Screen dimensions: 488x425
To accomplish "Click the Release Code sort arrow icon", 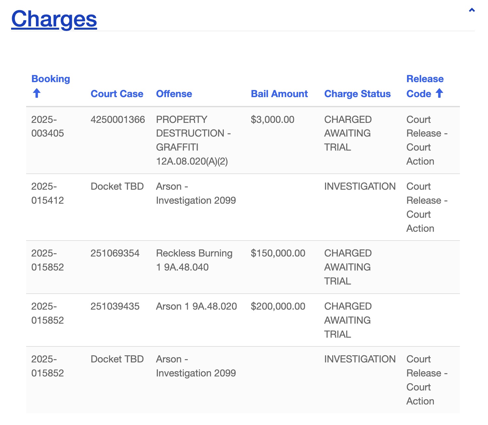I will (x=439, y=93).
